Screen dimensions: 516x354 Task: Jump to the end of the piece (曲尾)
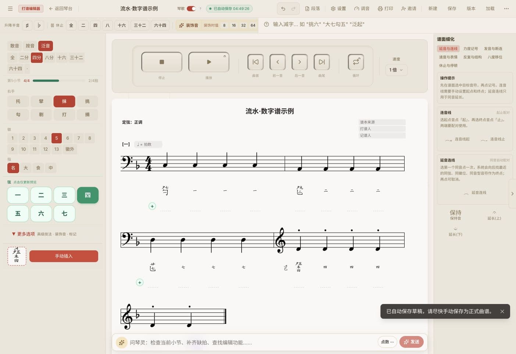322,62
